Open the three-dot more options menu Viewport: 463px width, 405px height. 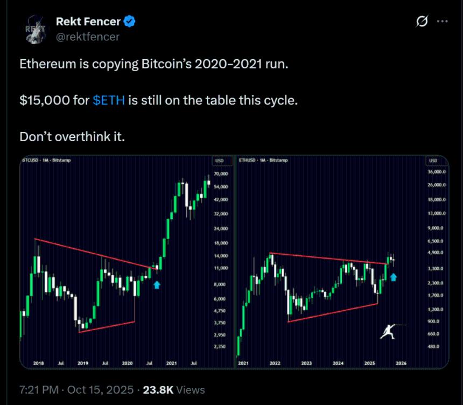pyautogui.click(x=442, y=22)
